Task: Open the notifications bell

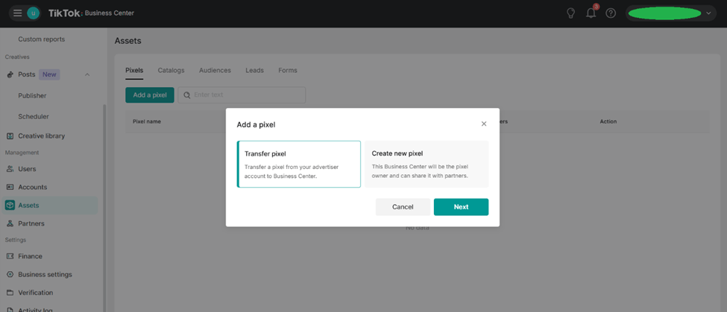Action: pos(591,13)
